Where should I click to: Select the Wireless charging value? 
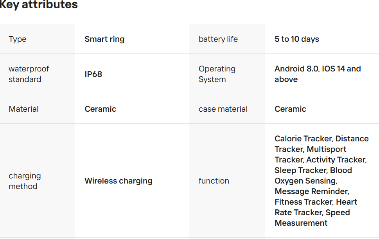(119, 181)
